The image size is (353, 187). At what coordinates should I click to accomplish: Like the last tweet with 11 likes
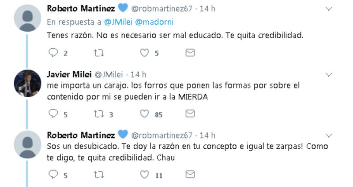point(144,175)
